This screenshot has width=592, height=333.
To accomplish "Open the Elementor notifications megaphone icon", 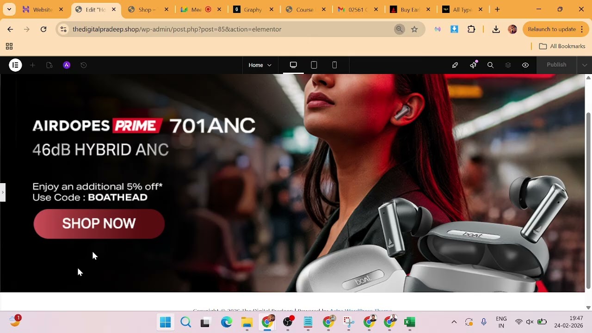I will tap(473, 65).
